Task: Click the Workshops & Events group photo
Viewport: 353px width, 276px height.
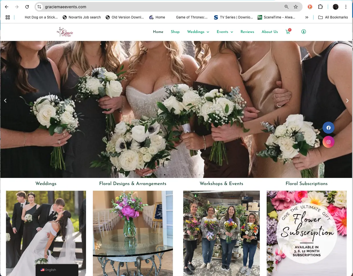Action: pyautogui.click(x=221, y=233)
